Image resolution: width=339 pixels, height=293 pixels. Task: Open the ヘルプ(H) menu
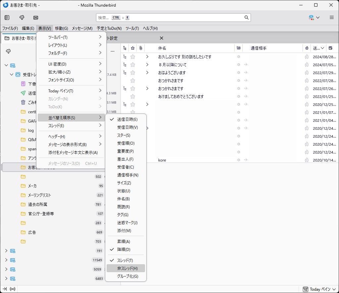click(150, 28)
